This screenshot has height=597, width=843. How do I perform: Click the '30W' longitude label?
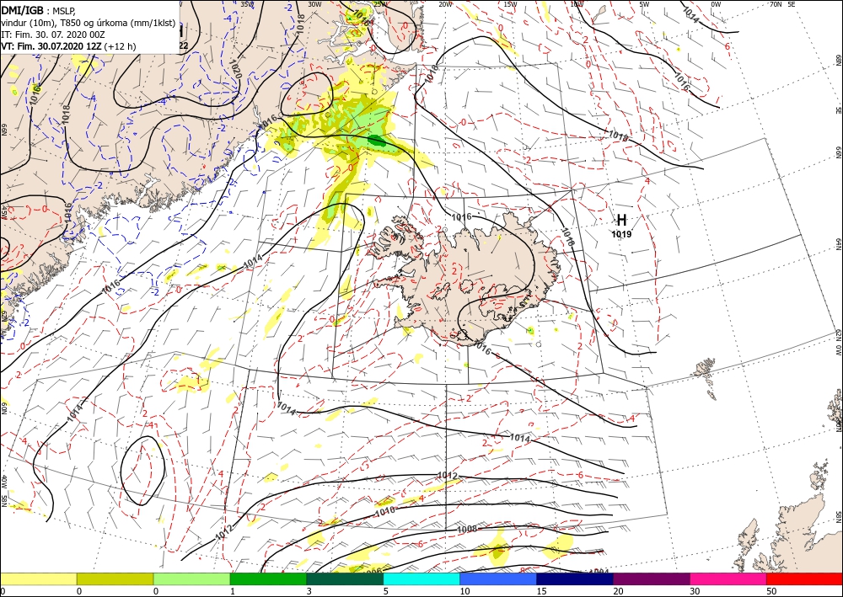pos(314,4)
